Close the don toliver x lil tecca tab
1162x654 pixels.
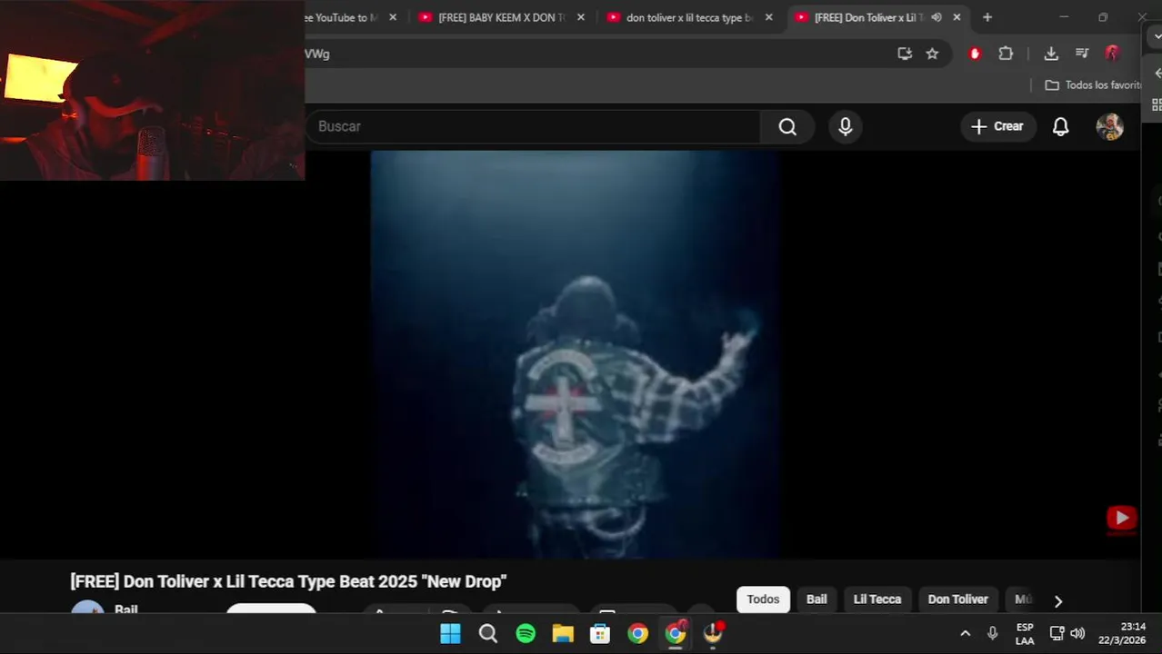click(769, 17)
